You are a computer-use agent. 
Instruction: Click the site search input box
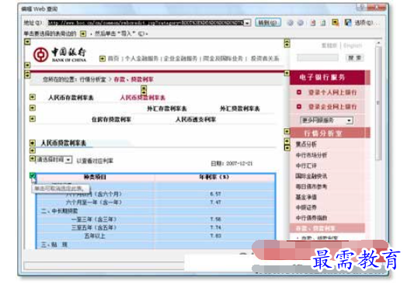click(318, 58)
